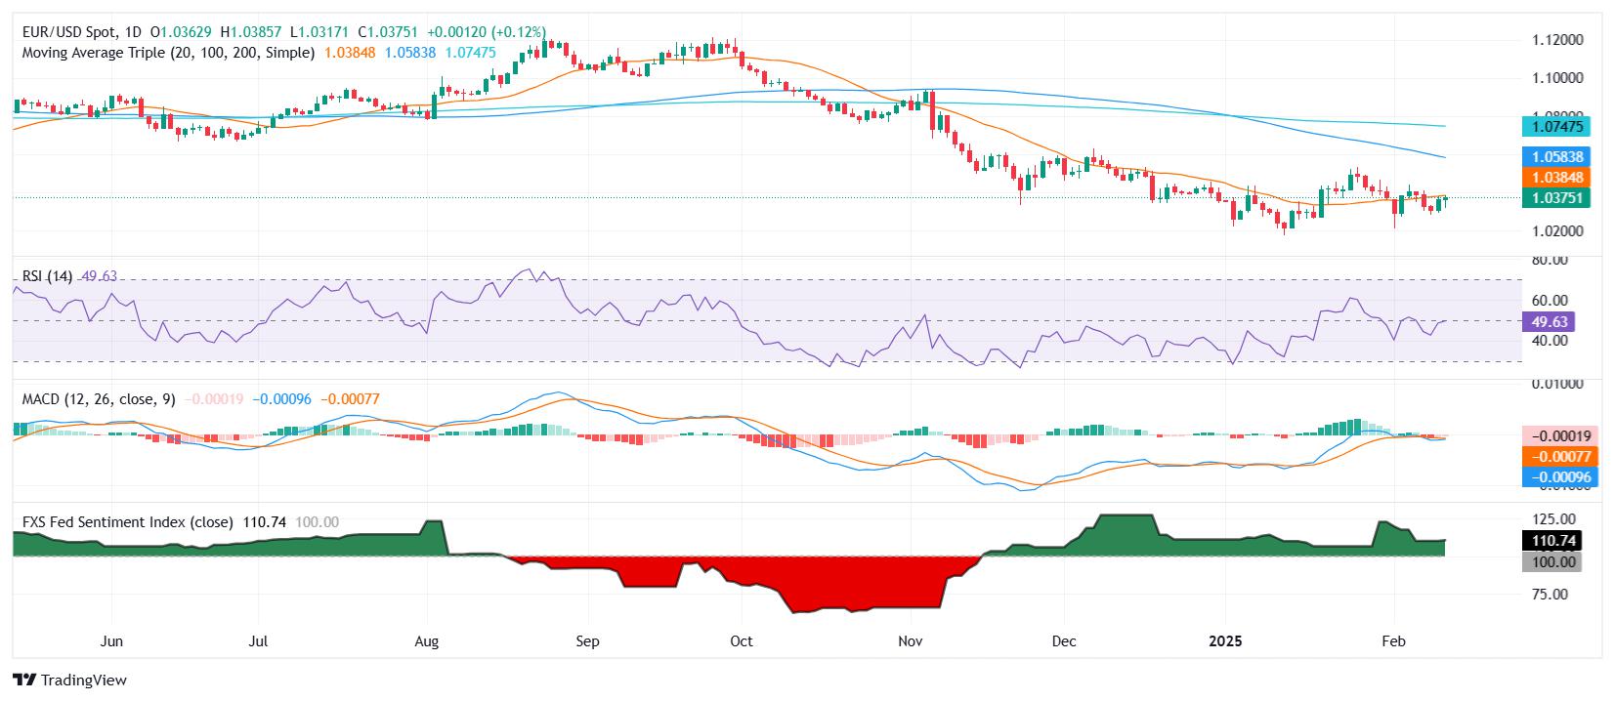The height and width of the screenshot is (701, 1615).
Task: Click the Nov label on the time axis
Action: click(x=911, y=641)
